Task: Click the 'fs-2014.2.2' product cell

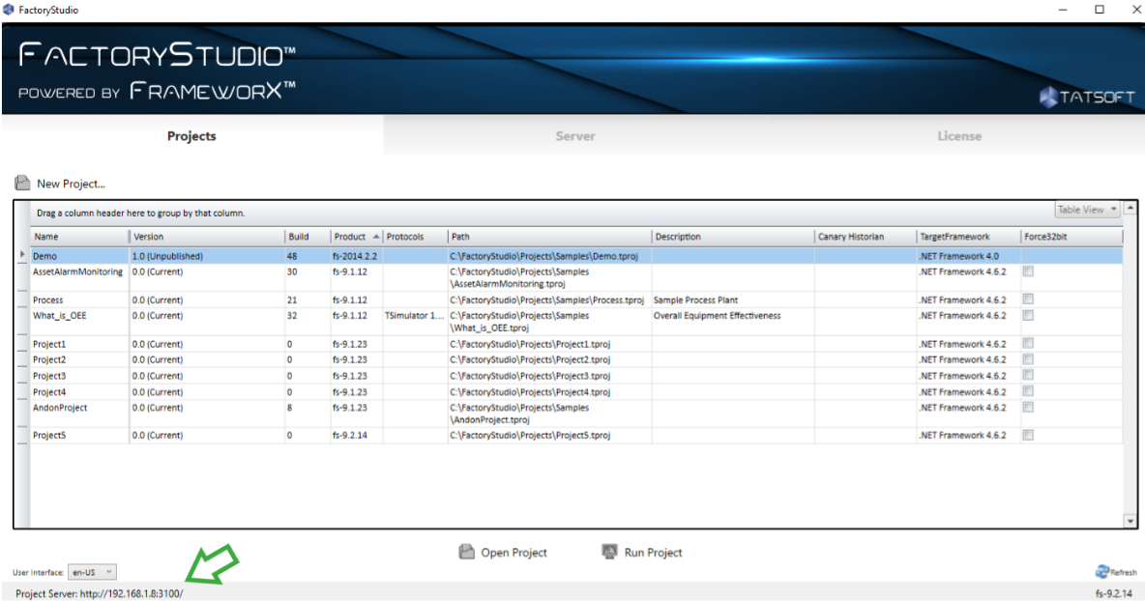Action: point(356,256)
